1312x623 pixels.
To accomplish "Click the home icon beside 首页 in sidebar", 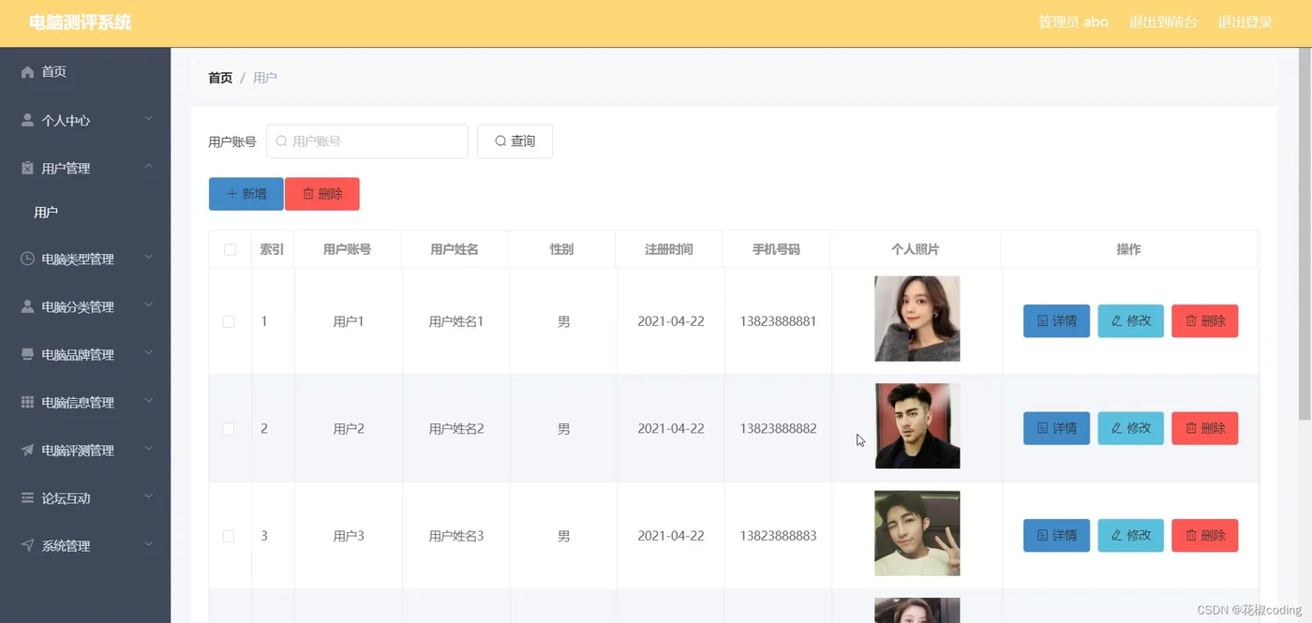I will click(x=27, y=72).
